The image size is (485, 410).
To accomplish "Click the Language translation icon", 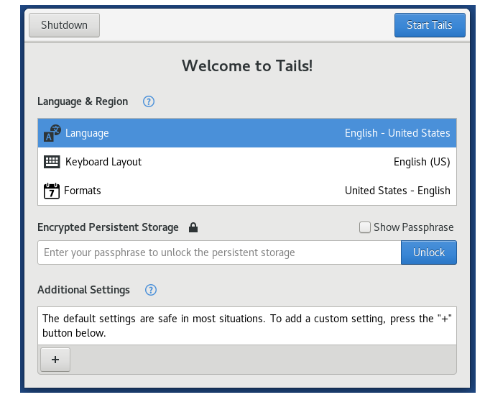I will 52,133.
